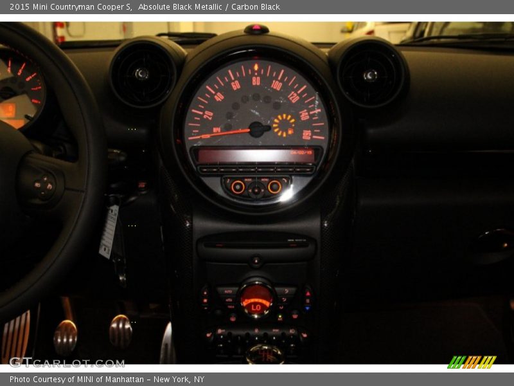Tap the clutch pedal
514x386 pixels.
click(x=65, y=337)
